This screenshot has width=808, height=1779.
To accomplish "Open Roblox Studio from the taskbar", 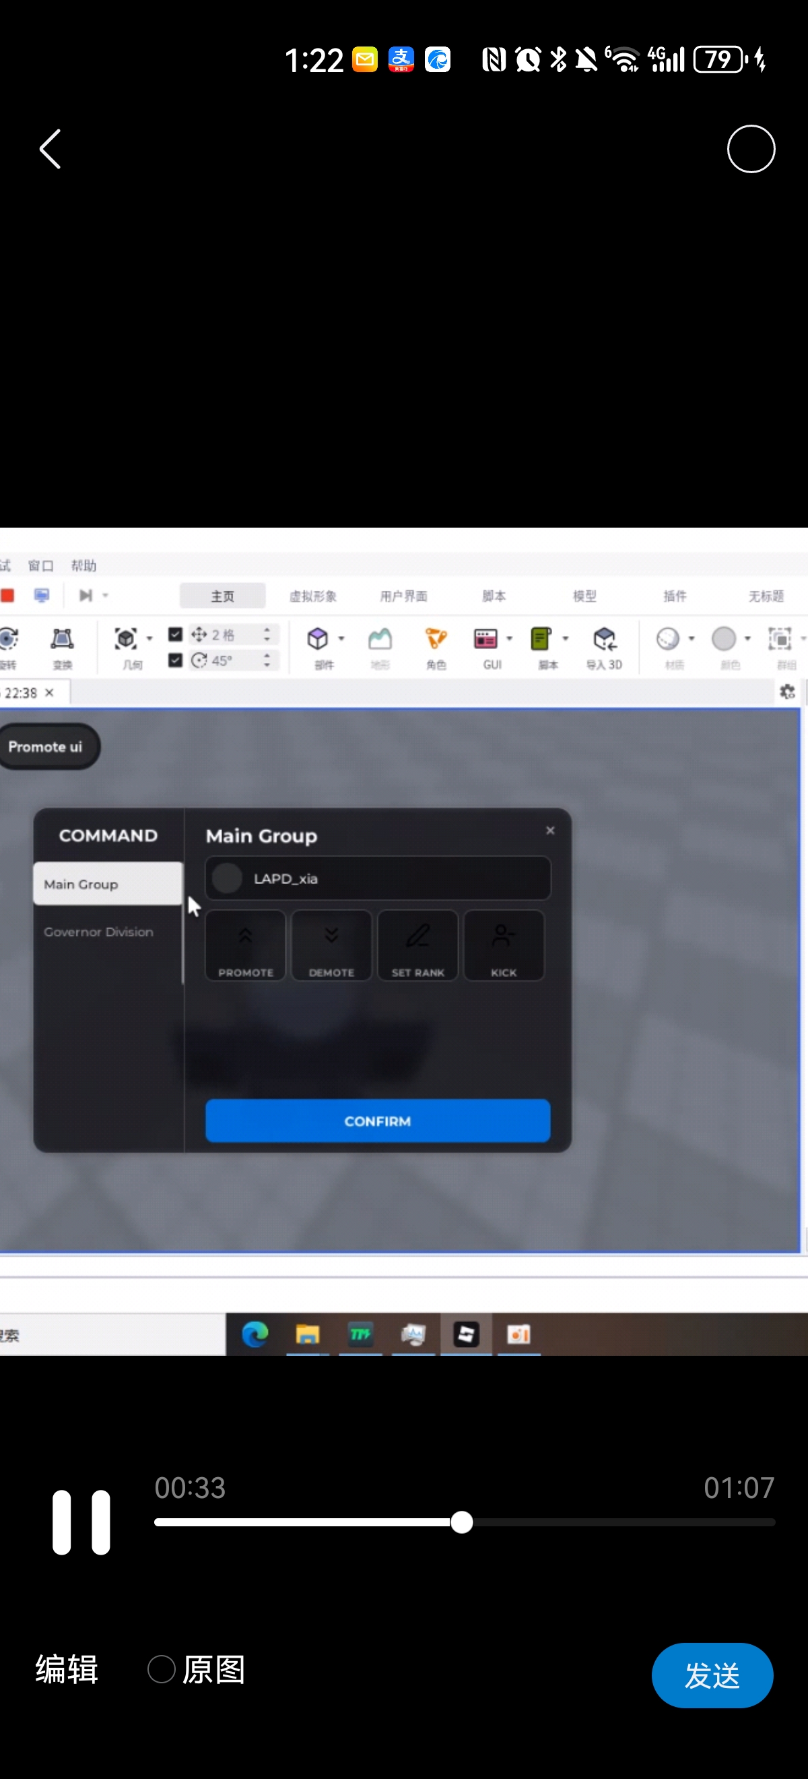I will coord(467,1334).
